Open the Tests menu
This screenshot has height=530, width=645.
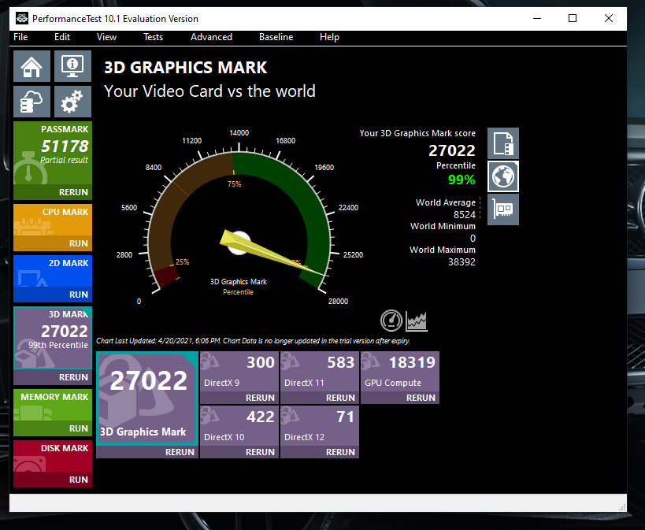tap(153, 37)
